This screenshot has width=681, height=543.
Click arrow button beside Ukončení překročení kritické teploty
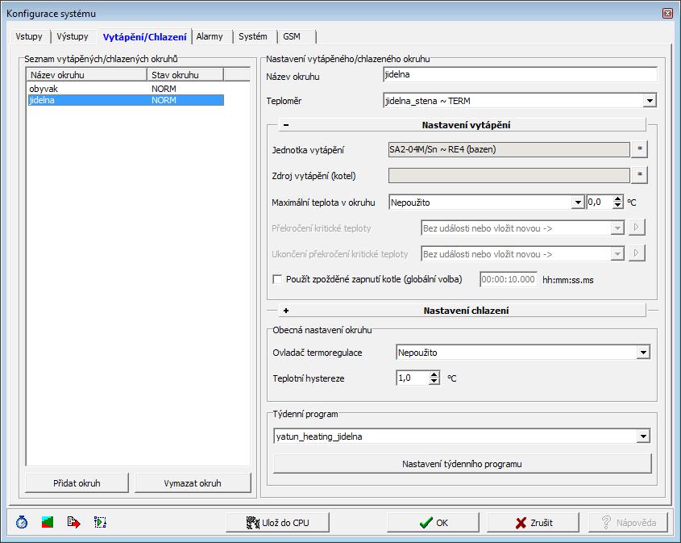[x=636, y=253]
